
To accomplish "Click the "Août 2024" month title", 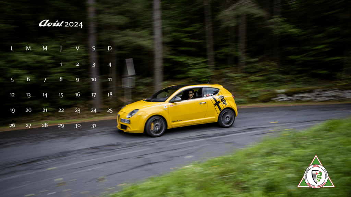I will coord(61,24).
